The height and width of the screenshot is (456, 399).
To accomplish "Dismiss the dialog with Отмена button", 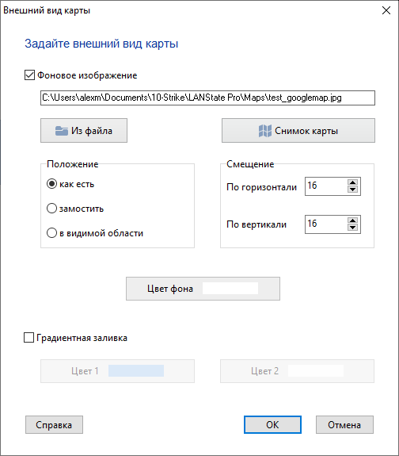I will 344,425.
